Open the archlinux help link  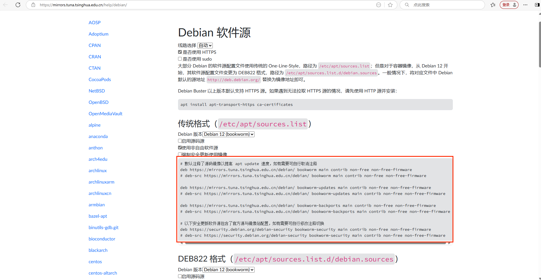coord(98,170)
